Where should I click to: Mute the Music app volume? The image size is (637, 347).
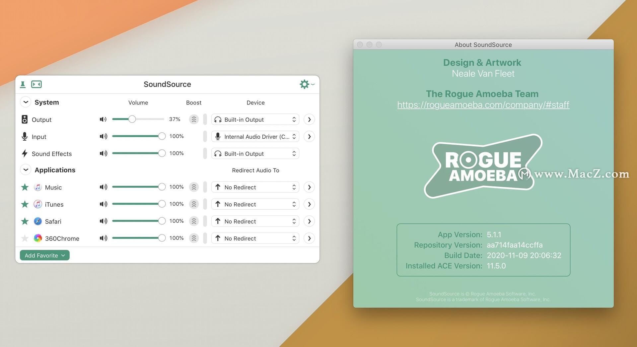point(103,187)
